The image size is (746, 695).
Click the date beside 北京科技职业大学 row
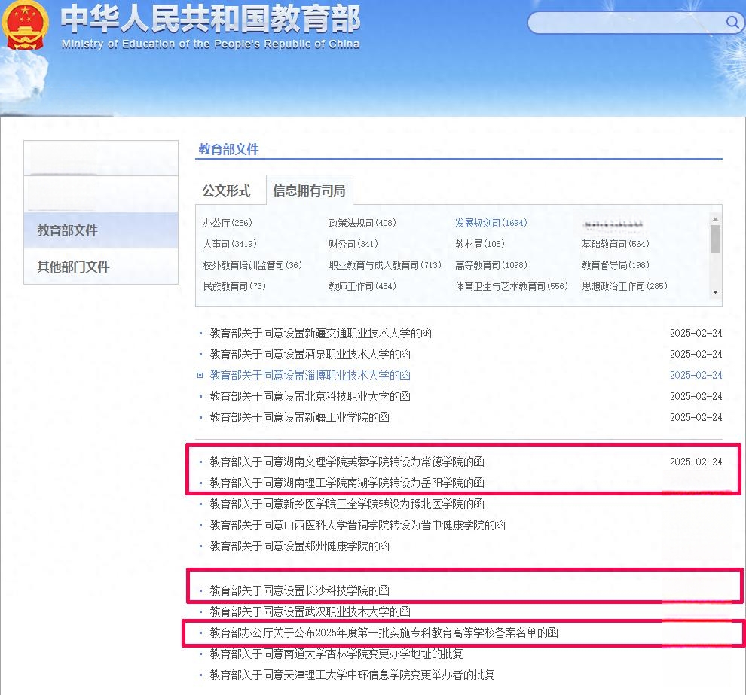696,396
